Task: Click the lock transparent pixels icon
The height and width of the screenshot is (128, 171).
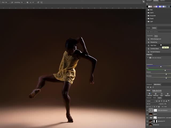Action: pos(150,107)
